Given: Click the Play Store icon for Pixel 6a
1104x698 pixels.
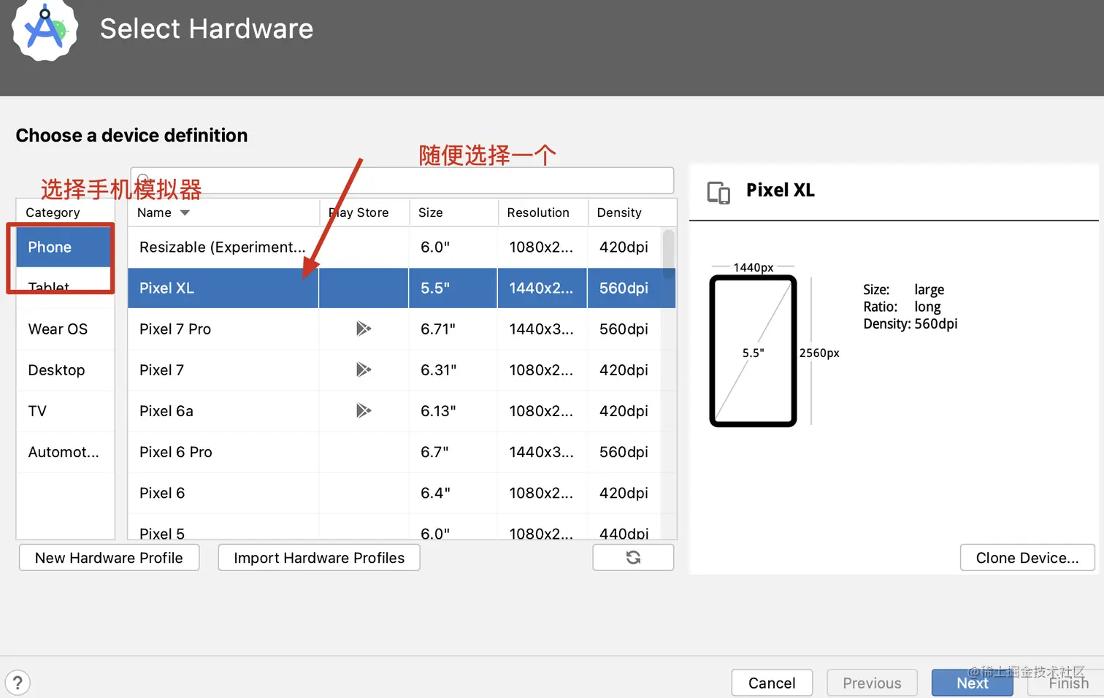Looking at the screenshot, I should click(x=363, y=410).
